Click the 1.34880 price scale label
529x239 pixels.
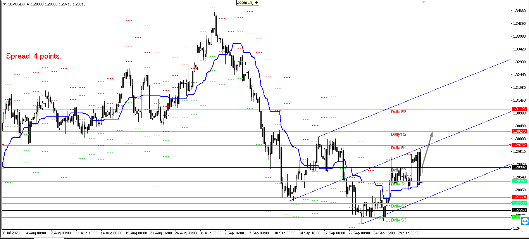[x=519, y=11]
